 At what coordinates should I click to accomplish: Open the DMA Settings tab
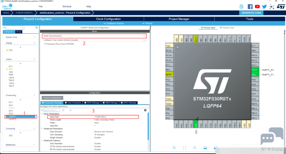[x=110, y=103]
